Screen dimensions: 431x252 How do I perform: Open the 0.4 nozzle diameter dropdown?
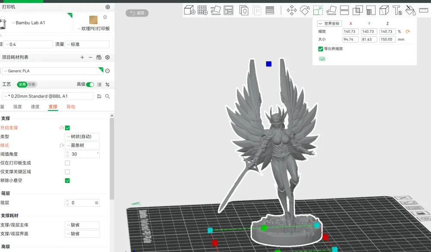[28, 44]
